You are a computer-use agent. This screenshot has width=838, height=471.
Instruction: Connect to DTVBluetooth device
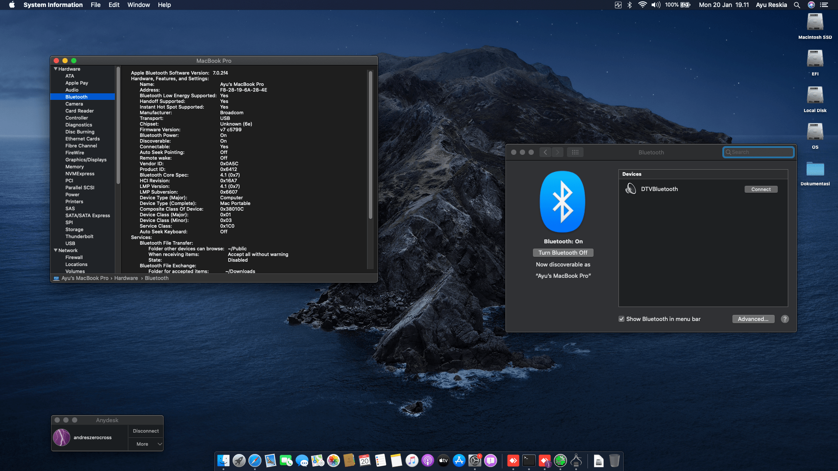[761, 189]
